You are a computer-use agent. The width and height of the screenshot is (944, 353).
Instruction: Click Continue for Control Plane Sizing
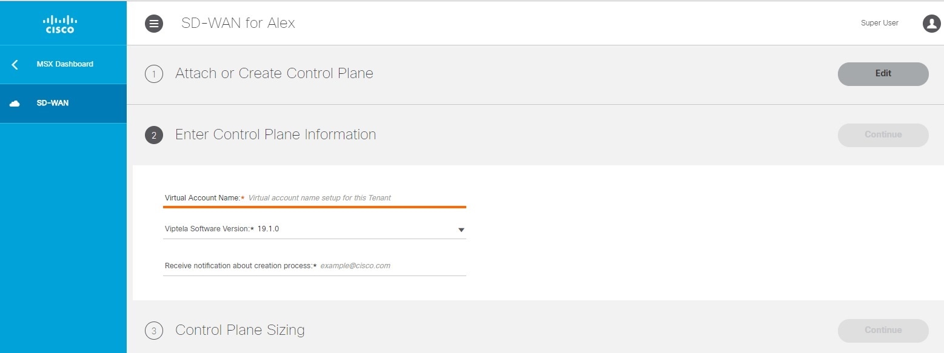coord(883,331)
